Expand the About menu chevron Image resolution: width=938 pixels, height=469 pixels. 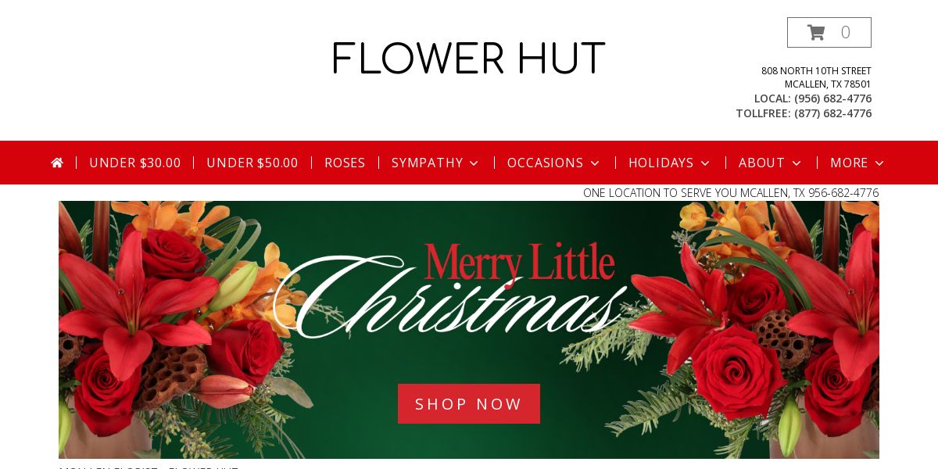(x=797, y=163)
